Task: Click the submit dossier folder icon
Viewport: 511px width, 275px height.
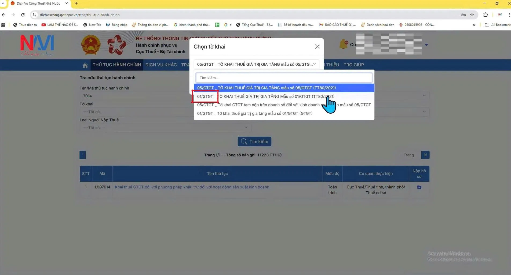Action: pyautogui.click(x=419, y=187)
